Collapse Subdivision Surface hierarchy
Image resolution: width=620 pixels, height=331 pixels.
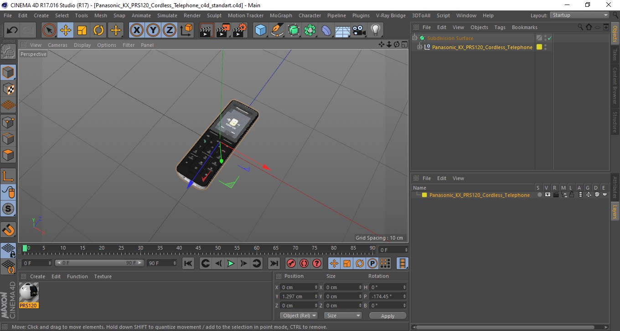(415, 38)
